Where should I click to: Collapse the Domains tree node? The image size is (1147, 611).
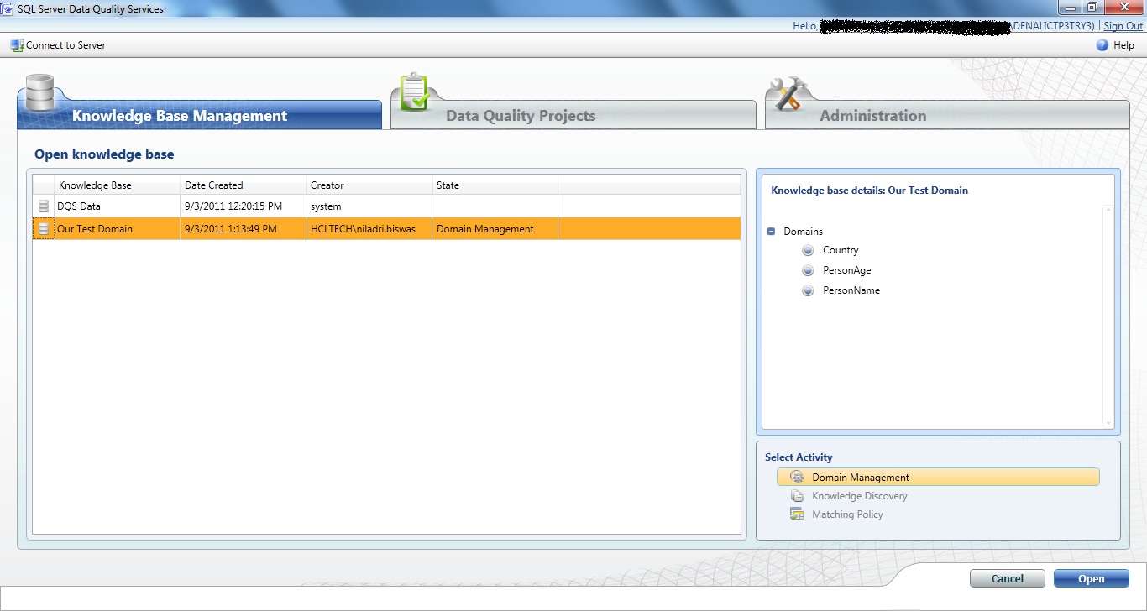771,231
